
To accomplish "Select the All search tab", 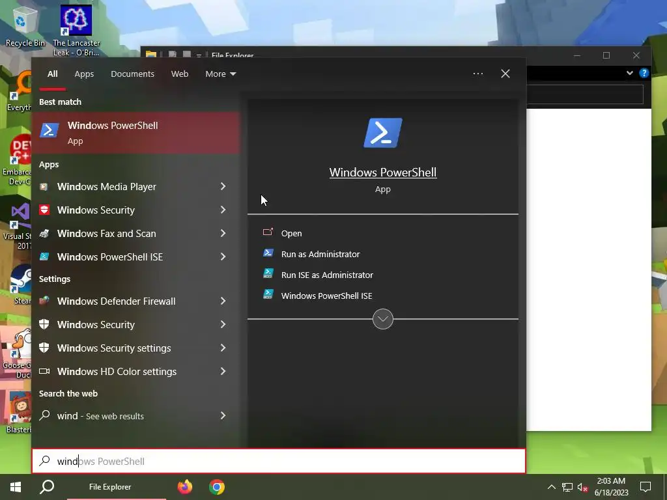I will pyautogui.click(x=52, y=74).
